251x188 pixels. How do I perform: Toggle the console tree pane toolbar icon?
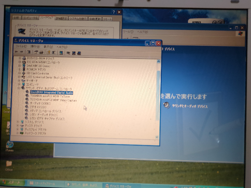click(29, 52)
